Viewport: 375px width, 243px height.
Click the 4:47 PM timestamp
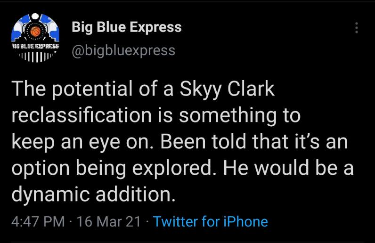pos(37,221)
